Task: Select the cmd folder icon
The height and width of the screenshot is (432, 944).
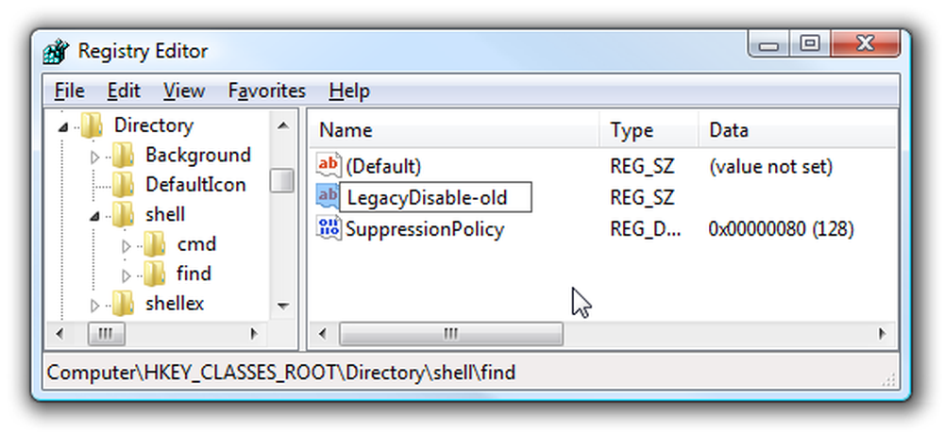Action: click(x=156, y=244)
